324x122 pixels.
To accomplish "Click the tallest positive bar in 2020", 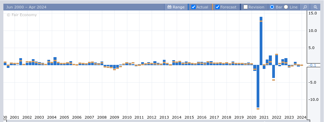I will [261, 41].
